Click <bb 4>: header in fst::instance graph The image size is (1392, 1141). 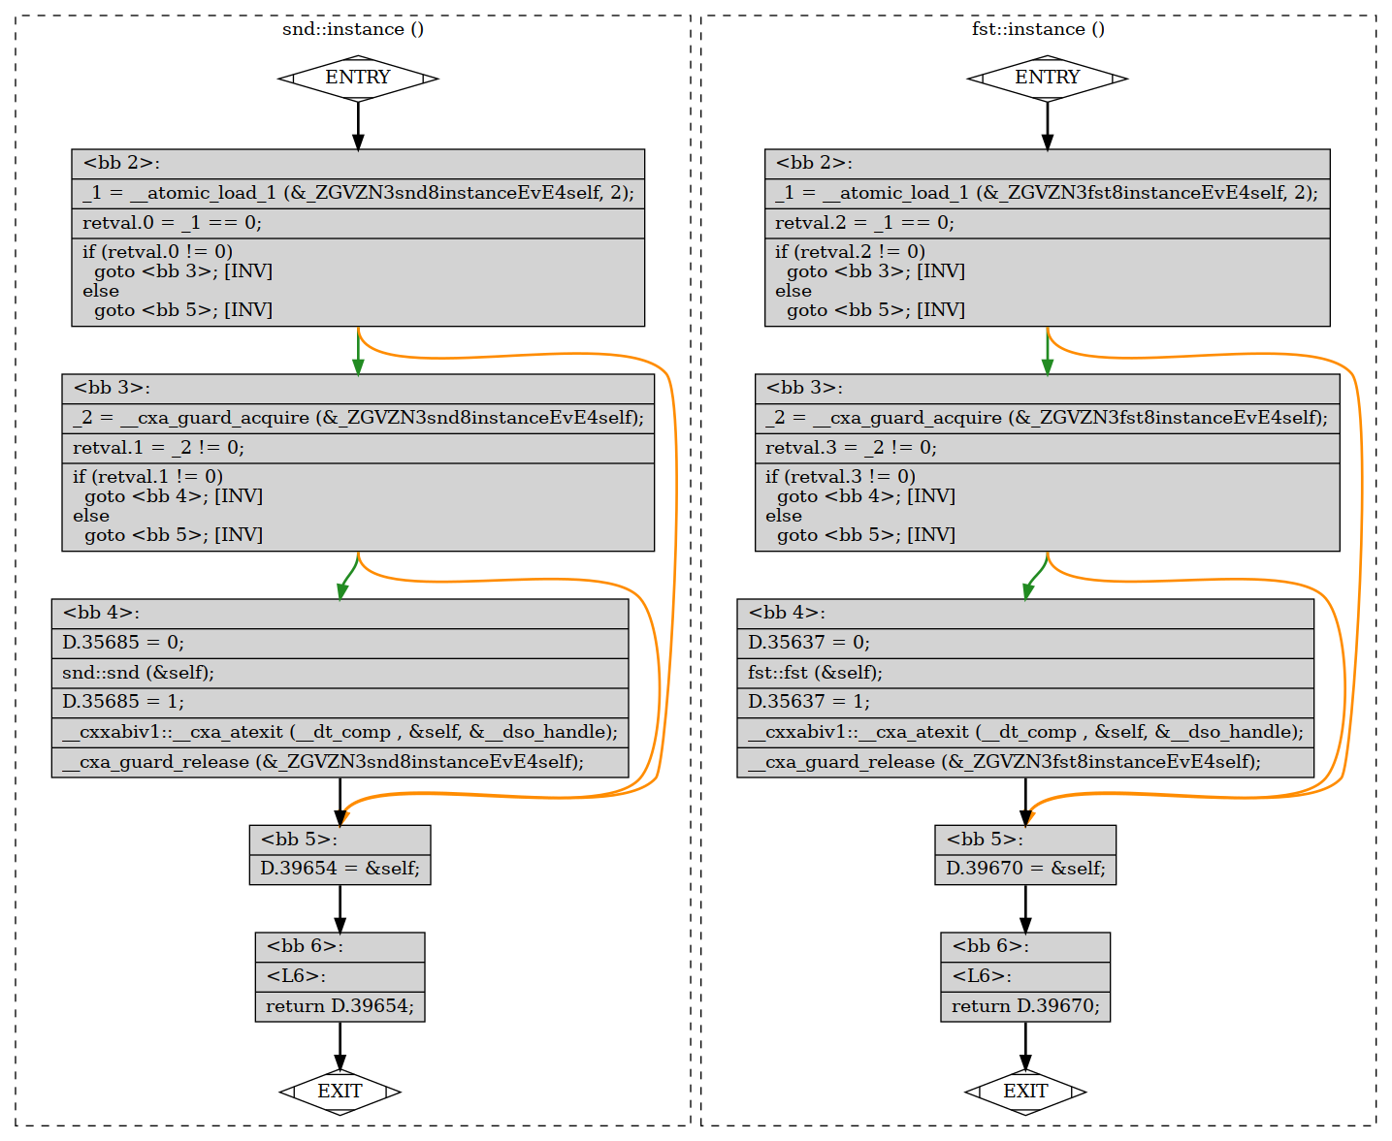1025,614
